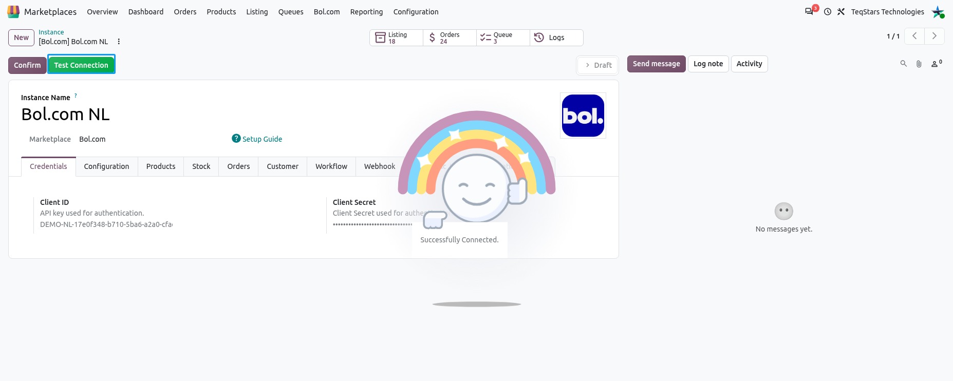Open the Orders stat button
Screen dimensions: 953x381
pyautogui.click(x=450, y=37)
